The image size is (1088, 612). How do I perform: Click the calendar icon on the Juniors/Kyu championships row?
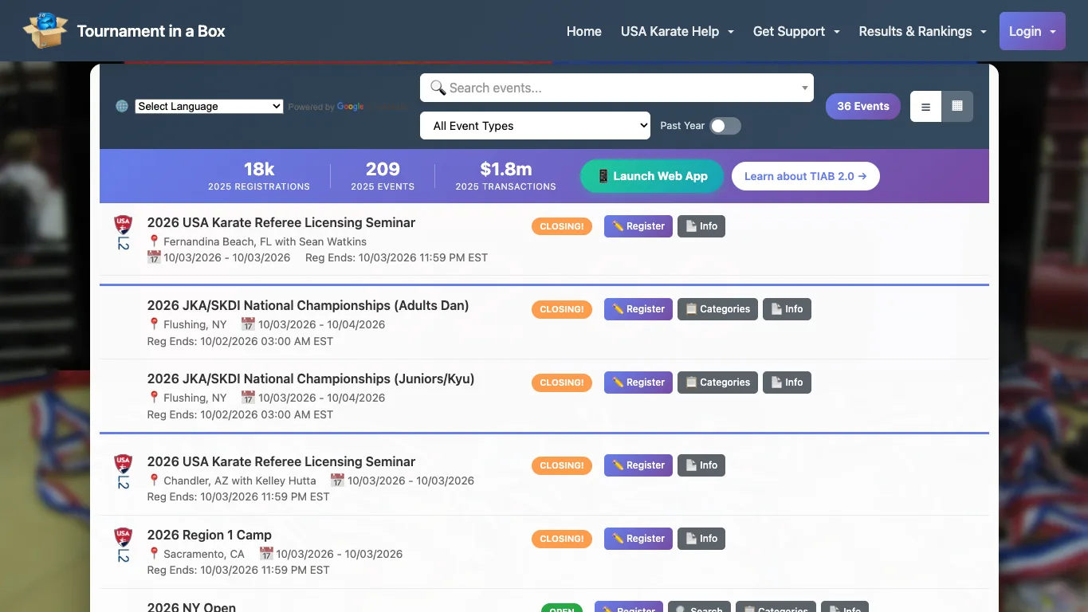click(x=249, y=398)
